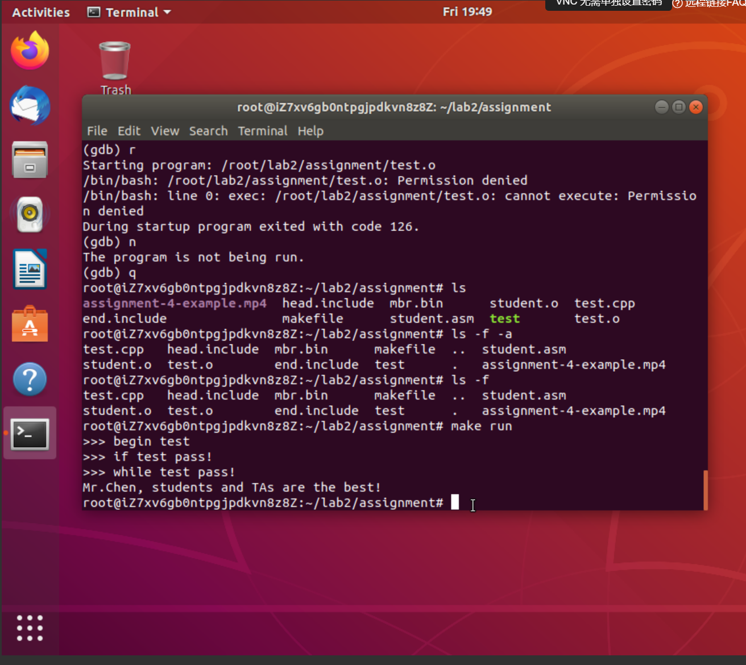
Task: Open the Trash desktop icon
Action: point(115,61)
